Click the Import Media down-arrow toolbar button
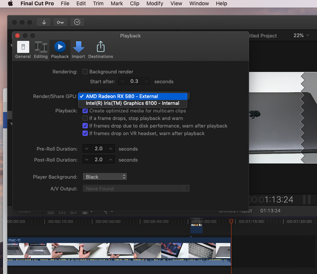The image size is (317, 274). click(44, 22)
